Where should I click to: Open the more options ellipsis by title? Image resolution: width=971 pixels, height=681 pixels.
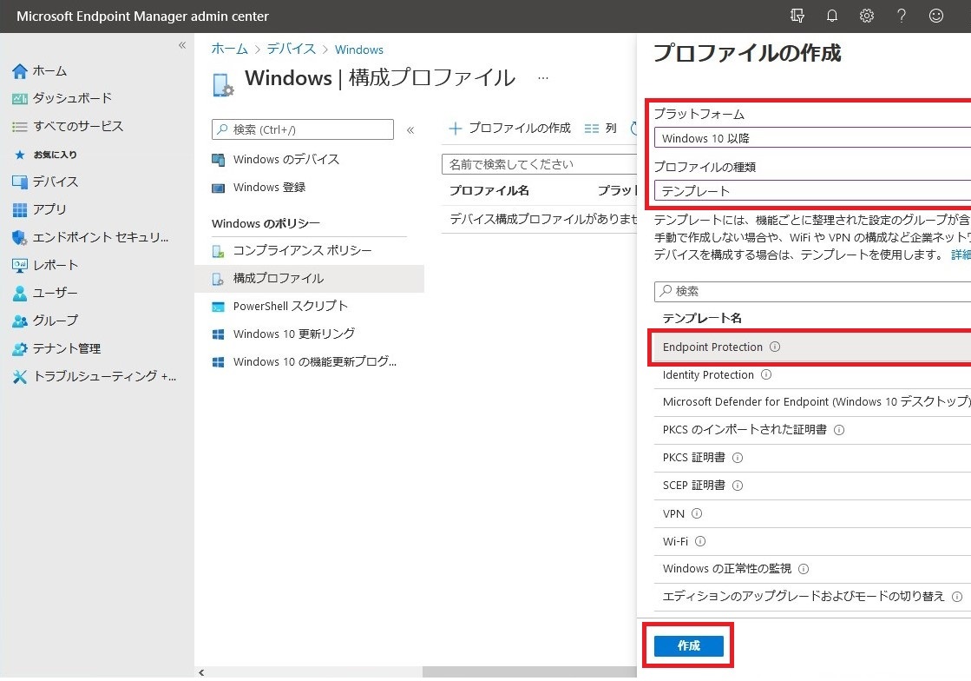coord(543,78)
